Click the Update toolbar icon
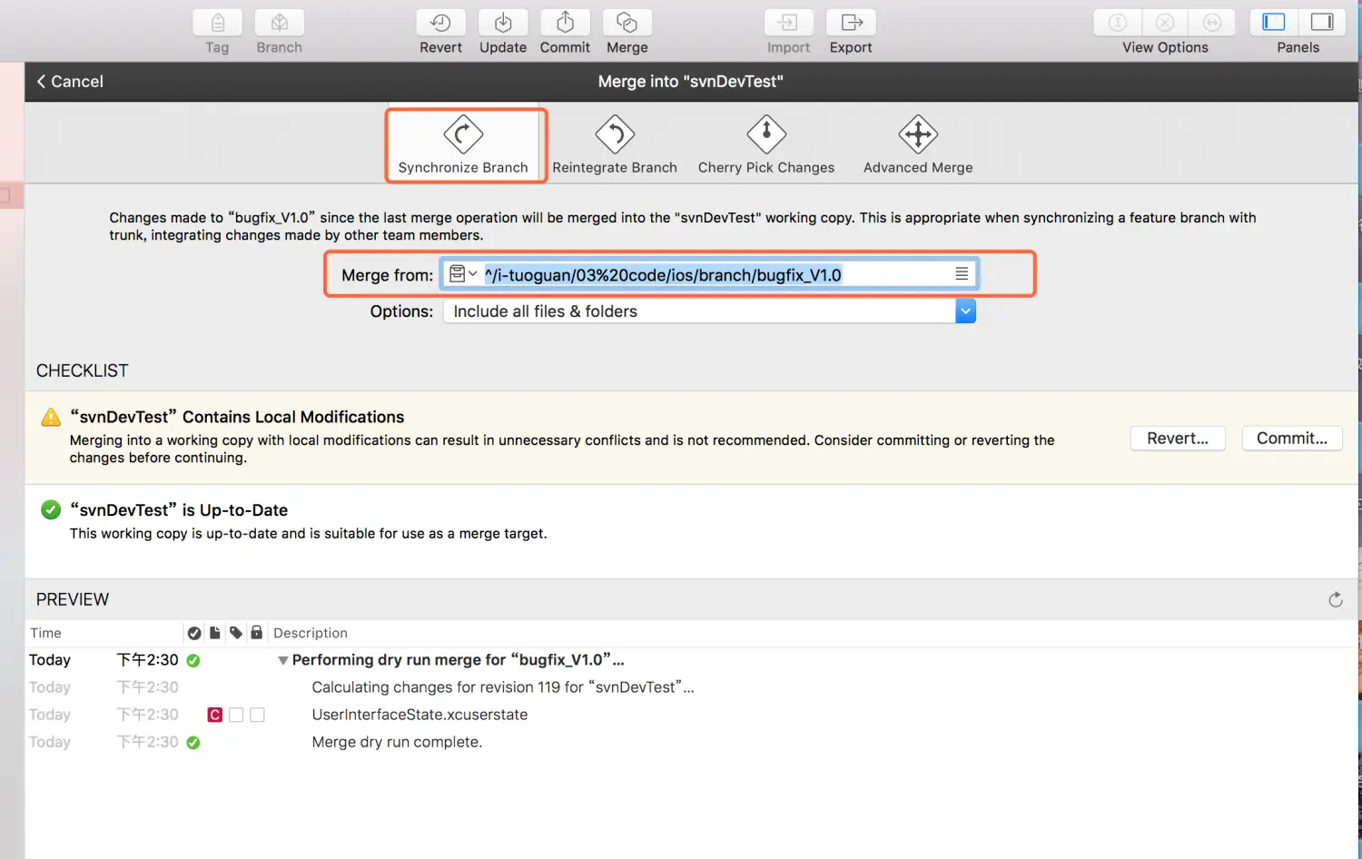The width and height of the screenshot is (1362, 859). pos(503,23)
